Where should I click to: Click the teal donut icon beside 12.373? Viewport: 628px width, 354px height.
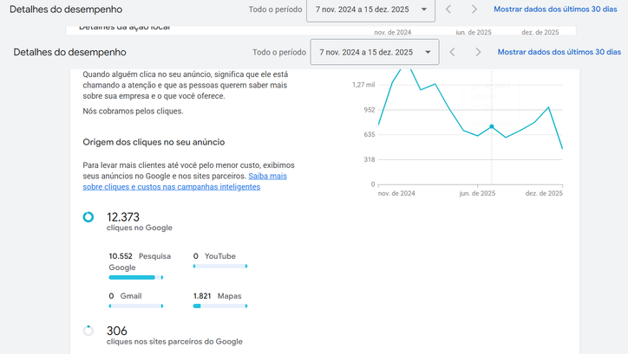[88, 217]
